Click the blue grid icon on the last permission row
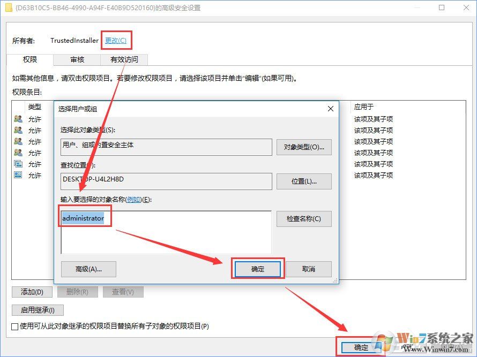The height and width of the screenshot is (357, 477). click(x=18, y=175)
